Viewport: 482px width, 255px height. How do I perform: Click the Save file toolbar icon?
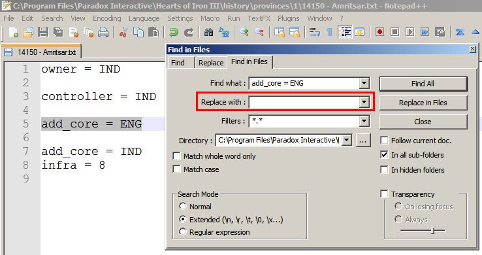click(43, 32)
